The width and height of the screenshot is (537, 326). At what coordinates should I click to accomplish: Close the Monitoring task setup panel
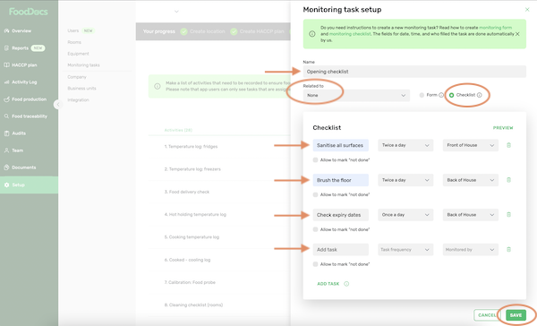tap(527, 10)
